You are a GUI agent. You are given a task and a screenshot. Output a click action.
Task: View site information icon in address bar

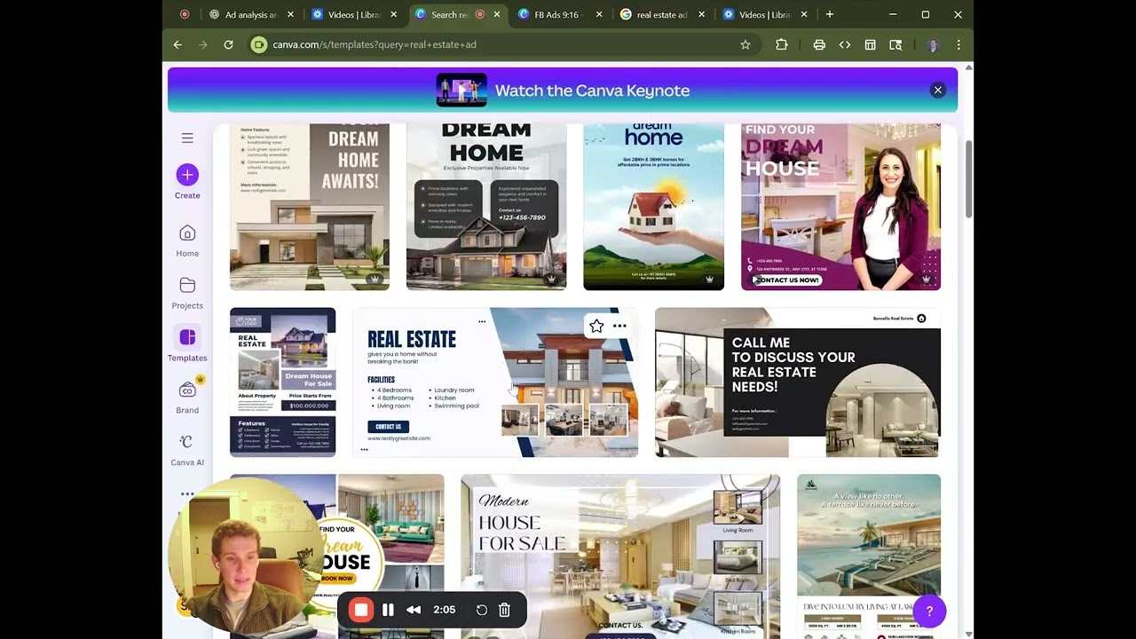pyautogui.click(x=258, y=44)
